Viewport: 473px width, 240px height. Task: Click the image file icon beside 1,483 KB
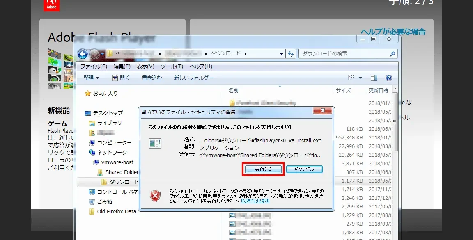pyautogui.click(x=232, y=233)
